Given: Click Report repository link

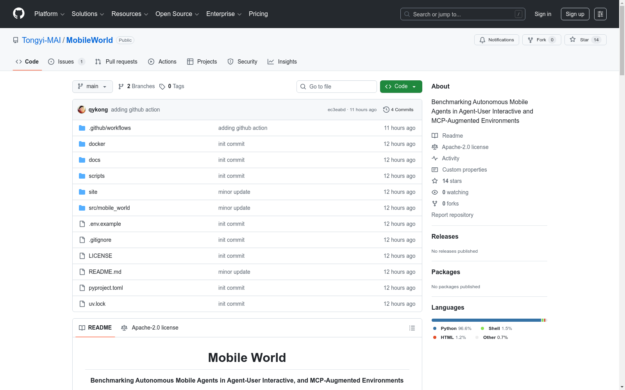Looking at the screenshot, I should tap(452, 215).
